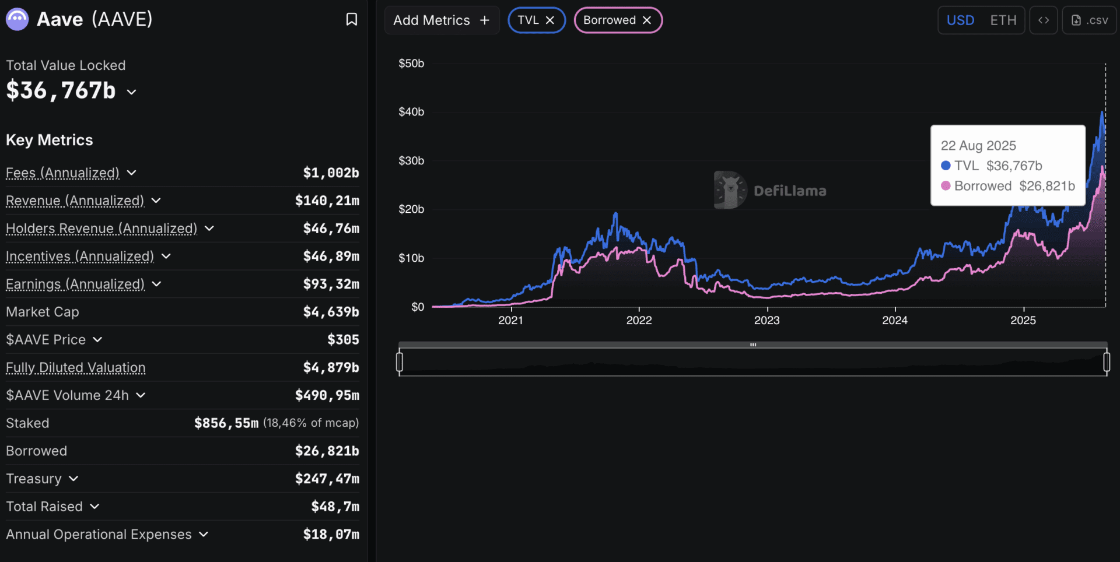Expand the Fees (Annualized) row

(132, 173)
